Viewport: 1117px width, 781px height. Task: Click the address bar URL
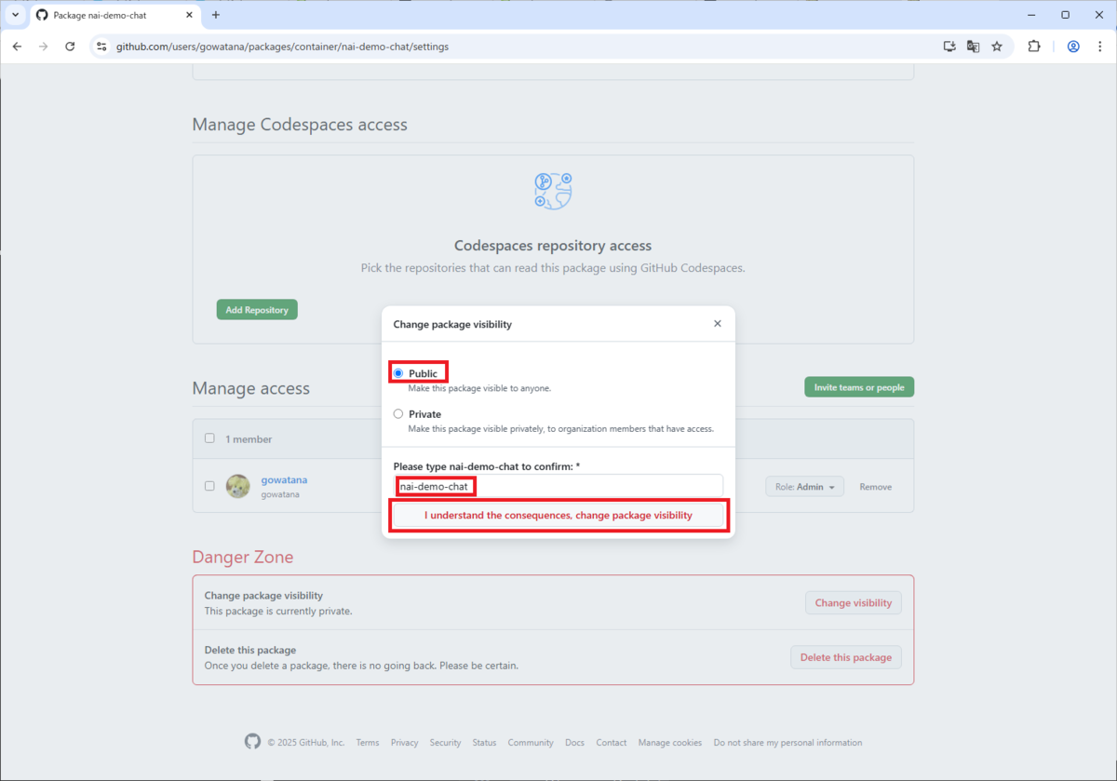(x=282, y=47)
